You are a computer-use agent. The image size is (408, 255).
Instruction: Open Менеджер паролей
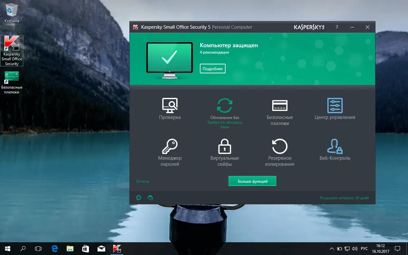coord(169,151)
